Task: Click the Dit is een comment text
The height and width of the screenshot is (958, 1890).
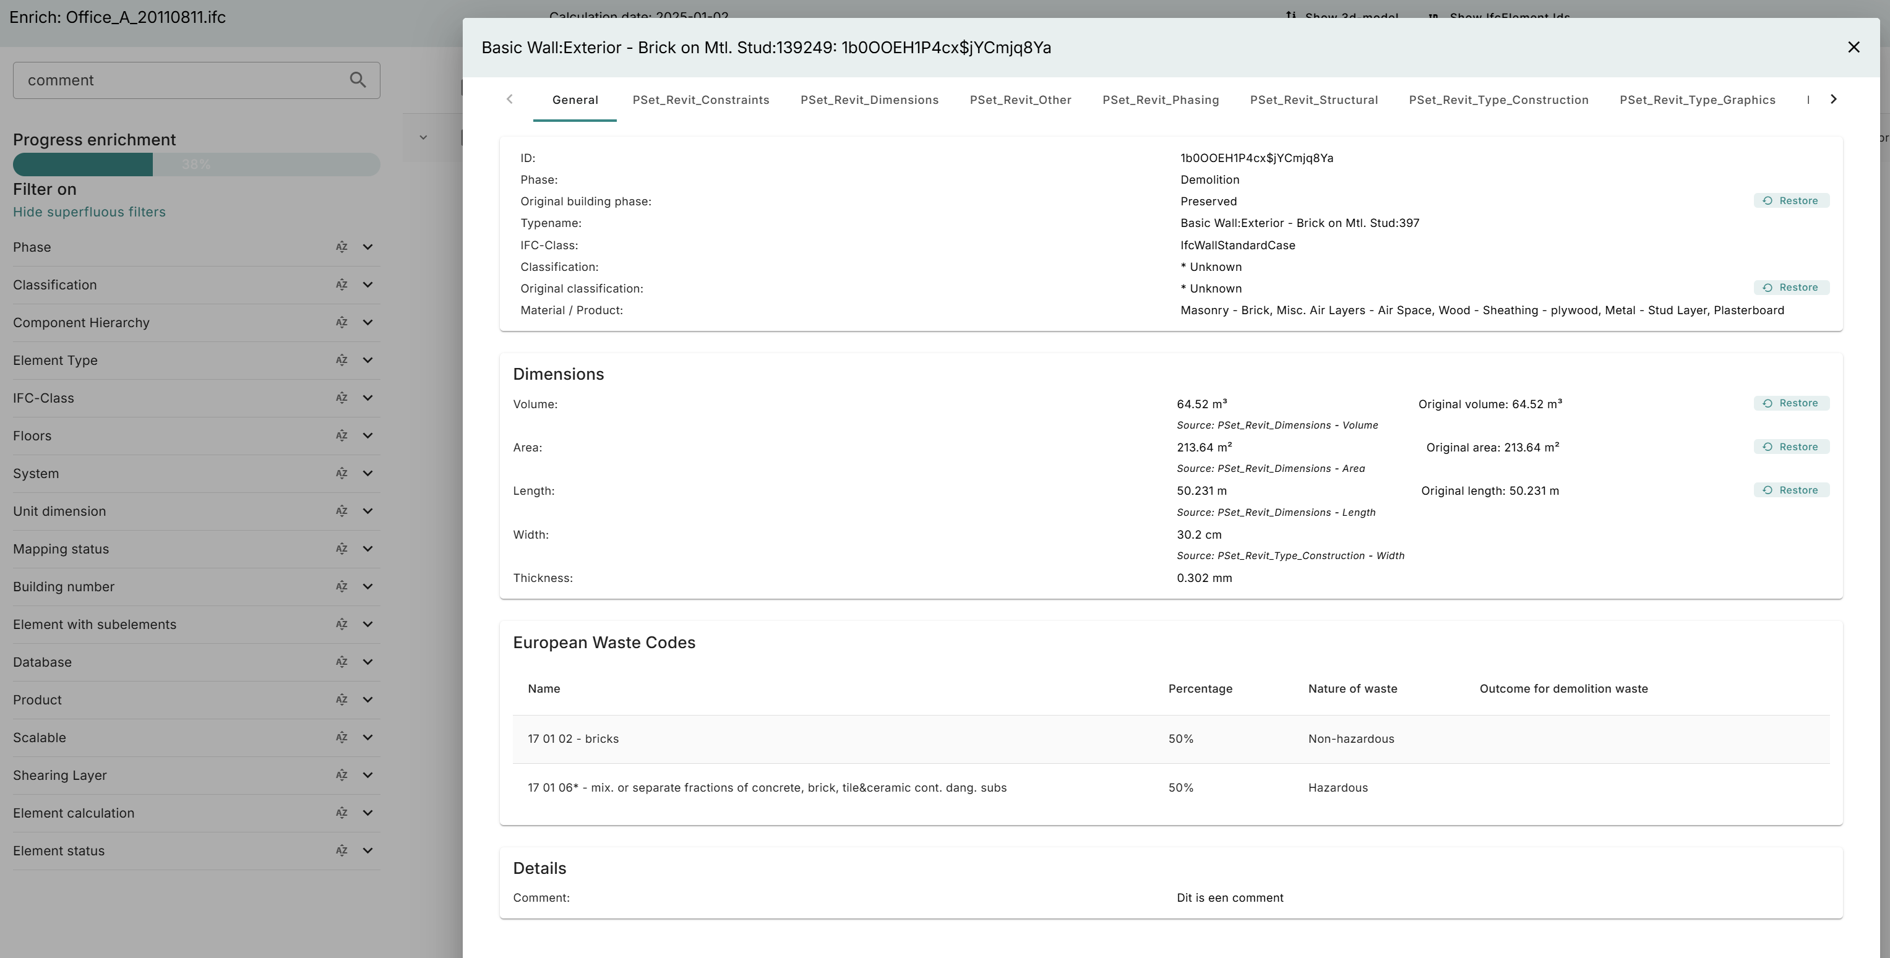Action: tap(1230, 898)
